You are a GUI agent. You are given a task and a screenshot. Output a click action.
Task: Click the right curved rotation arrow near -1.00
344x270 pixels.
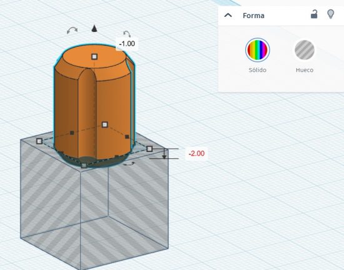click(127, 34)
